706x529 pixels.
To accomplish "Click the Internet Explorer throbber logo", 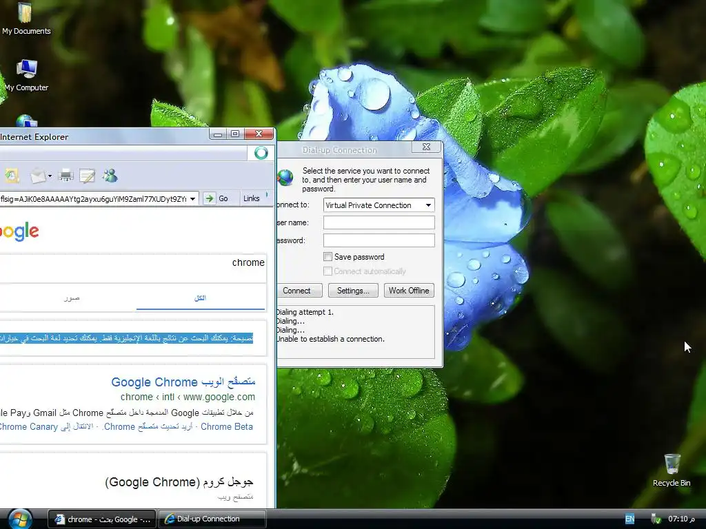I will click(261, 153).
